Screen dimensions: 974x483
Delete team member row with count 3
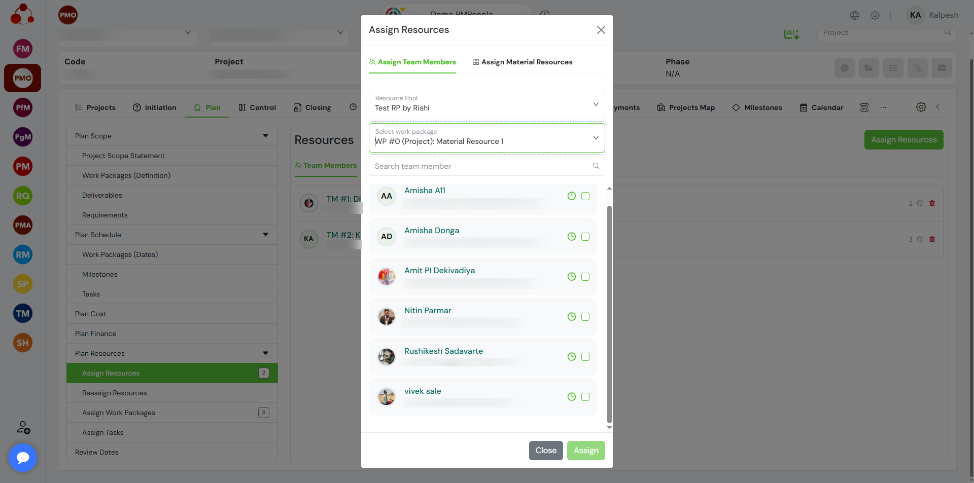pyautogui.click(x=932, y=239)
